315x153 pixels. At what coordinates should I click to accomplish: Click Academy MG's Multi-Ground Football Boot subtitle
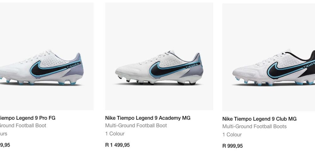(x=136, y=126)
